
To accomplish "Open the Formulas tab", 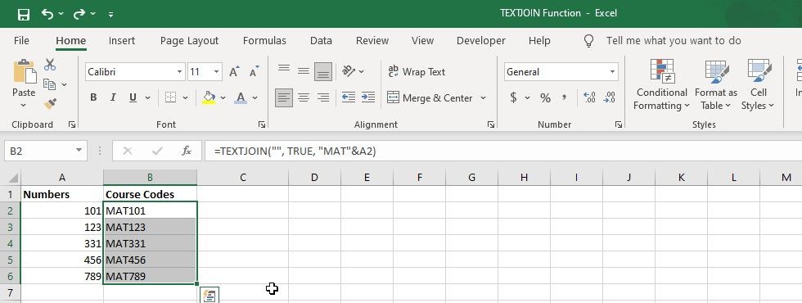I will coord(264,40).
